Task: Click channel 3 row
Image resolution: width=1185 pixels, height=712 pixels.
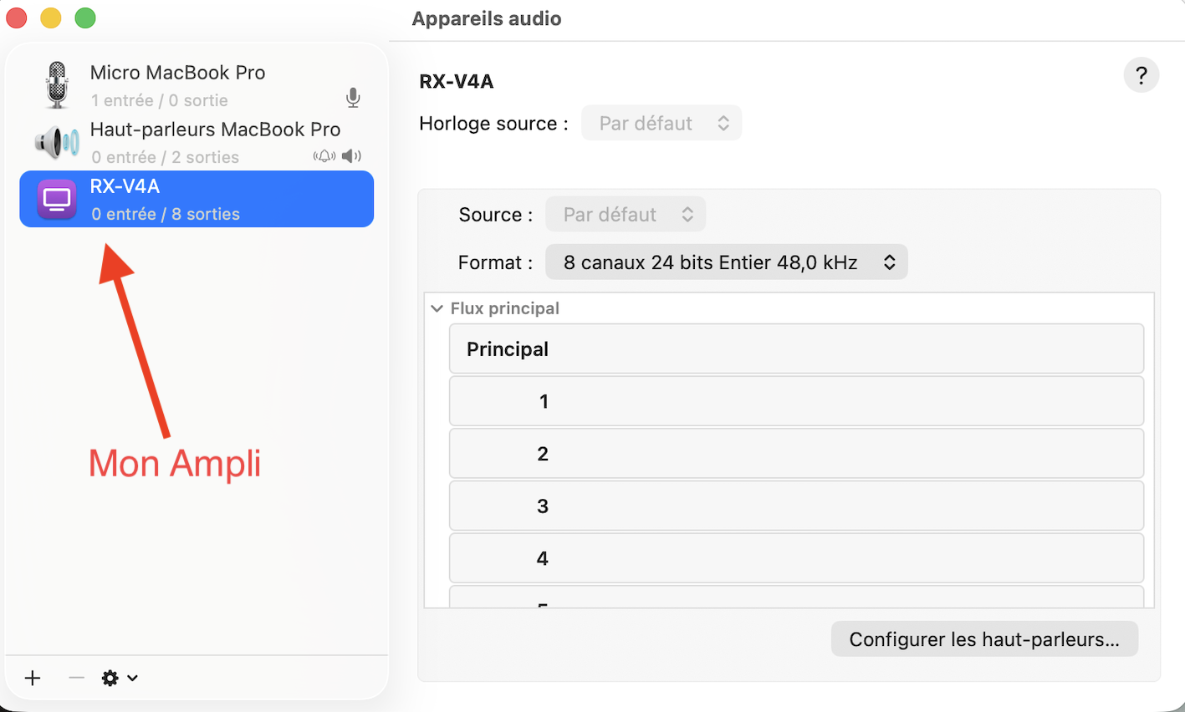Action: [x=795, y=506]
